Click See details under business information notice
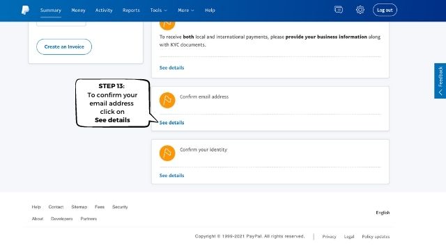 (x=171, y=68)
